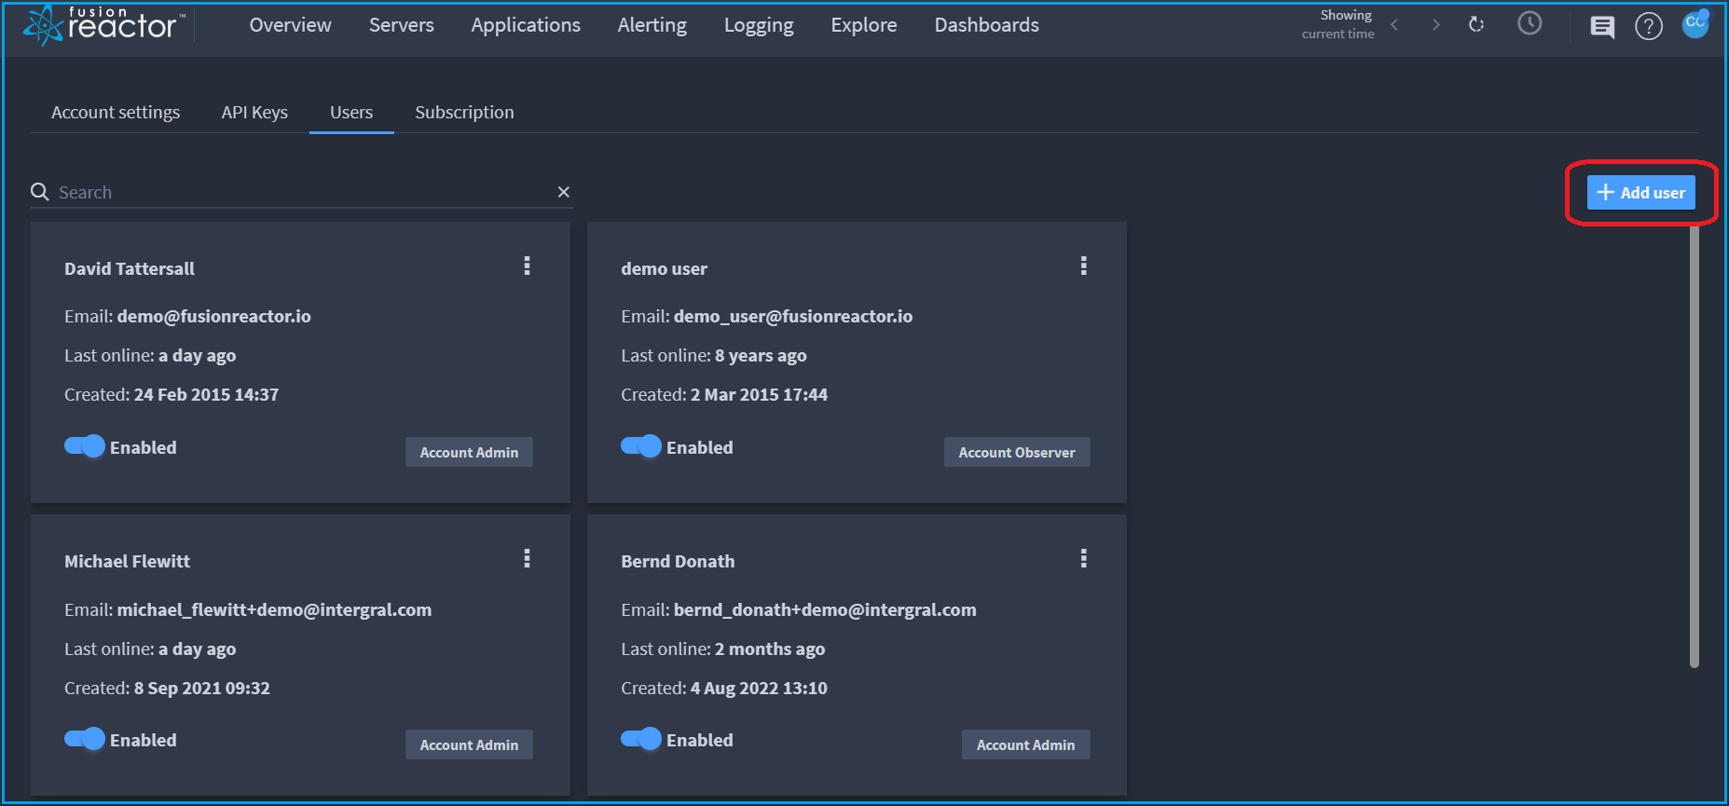Open Bernd Donath's three-dot menu
The height and width of the screenshot is (806, 1729).
1084,559
